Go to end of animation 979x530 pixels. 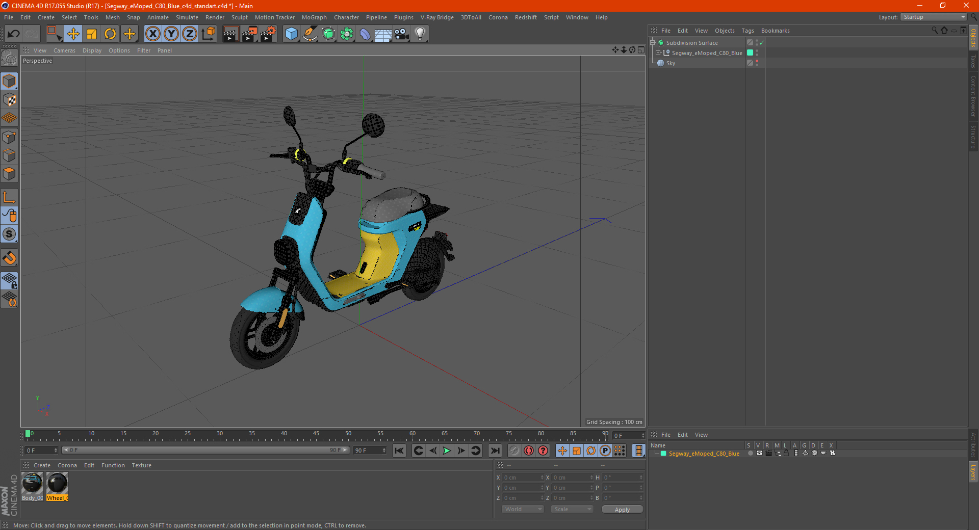(495, 450)
